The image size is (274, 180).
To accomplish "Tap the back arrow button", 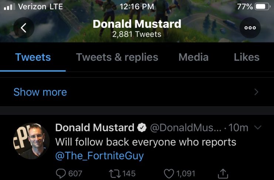I will coord(24,28).
